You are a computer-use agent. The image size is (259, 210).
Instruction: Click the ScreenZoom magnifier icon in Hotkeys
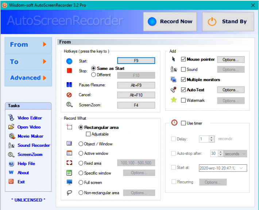click(69, 105)
